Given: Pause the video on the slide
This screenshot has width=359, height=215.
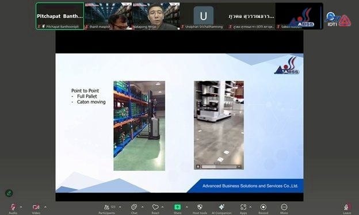Looking at the screenshot, I should point(198,167).
